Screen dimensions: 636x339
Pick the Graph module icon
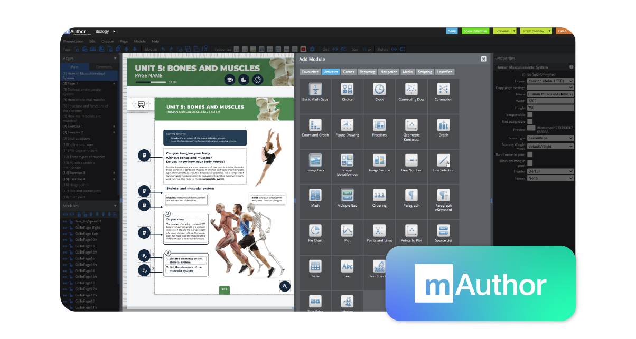coord(443,125)
